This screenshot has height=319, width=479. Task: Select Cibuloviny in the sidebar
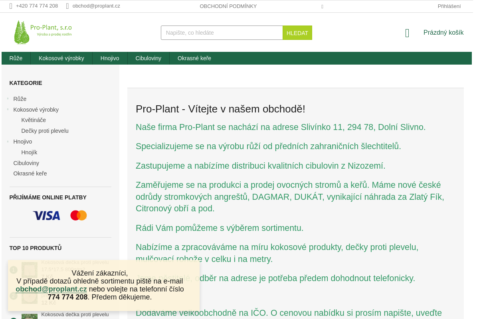point(26,163)
